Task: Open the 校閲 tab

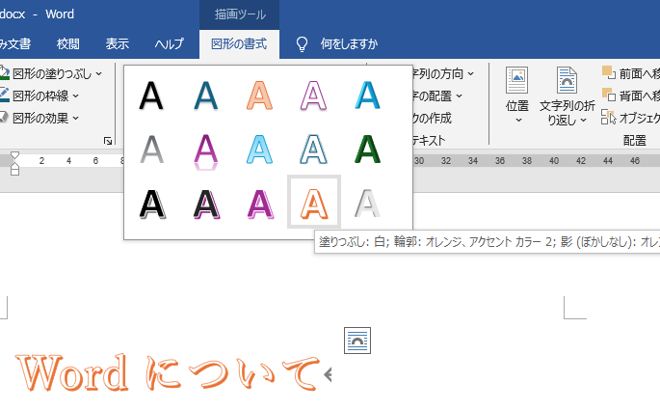Action: tap(68, 43)
